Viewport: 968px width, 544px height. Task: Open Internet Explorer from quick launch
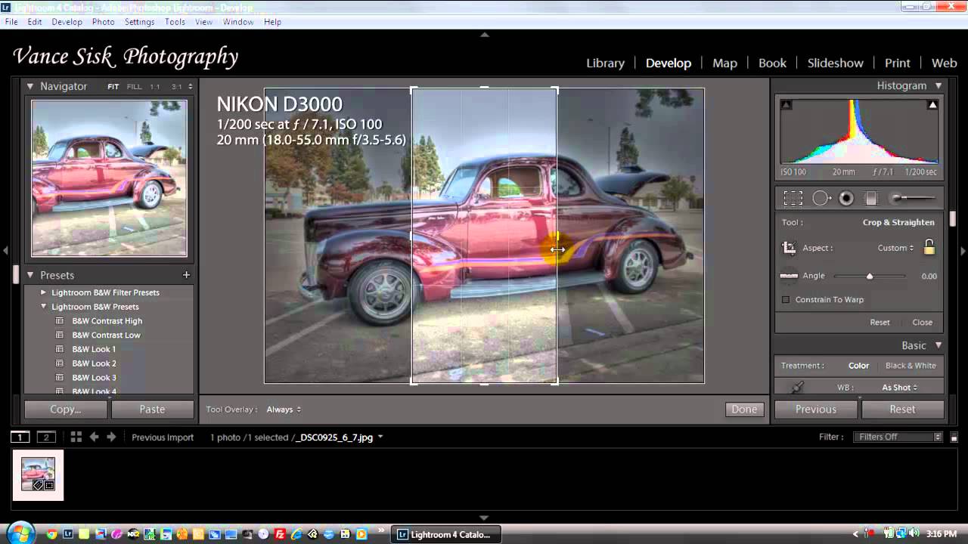coord(296,534)
